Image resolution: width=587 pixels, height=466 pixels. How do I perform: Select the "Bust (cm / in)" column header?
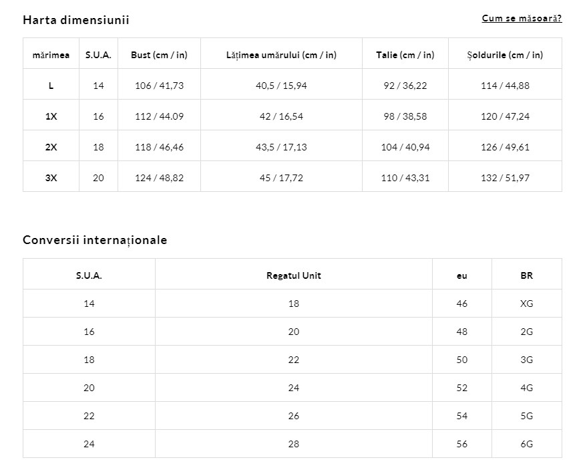(159, 55)
